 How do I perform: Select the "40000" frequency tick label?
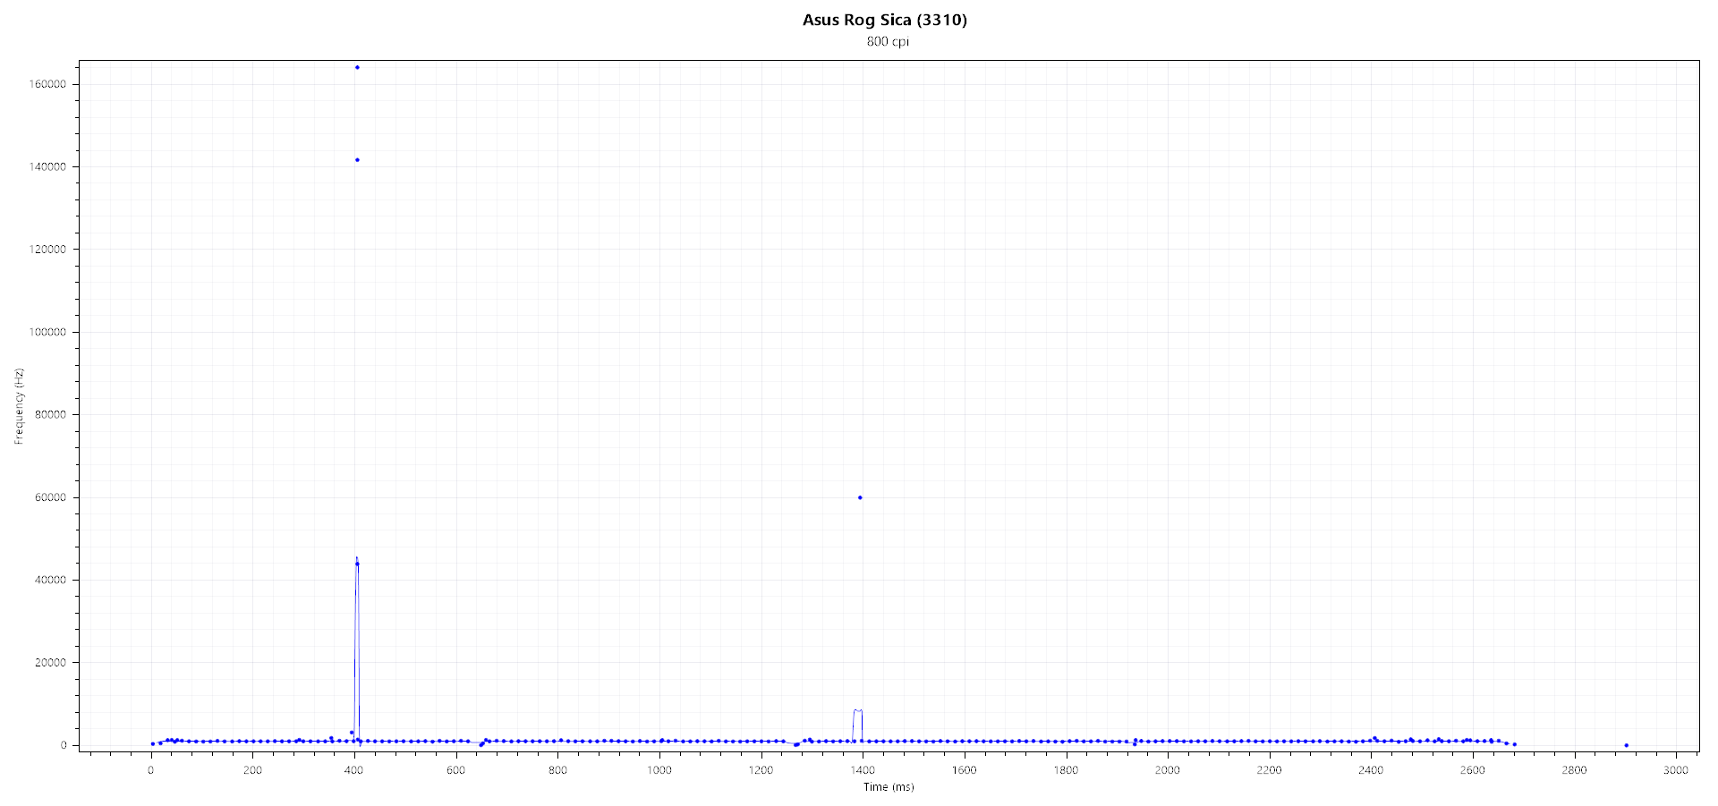click(51, 580)
